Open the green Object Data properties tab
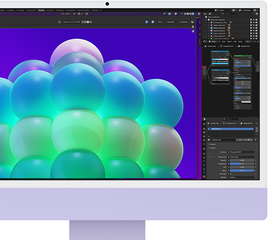 click(204, 173)
